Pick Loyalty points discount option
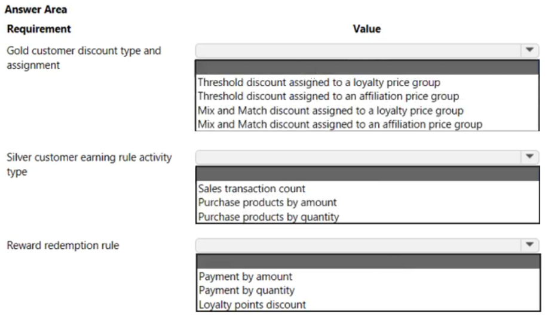 tap(252, 304)
